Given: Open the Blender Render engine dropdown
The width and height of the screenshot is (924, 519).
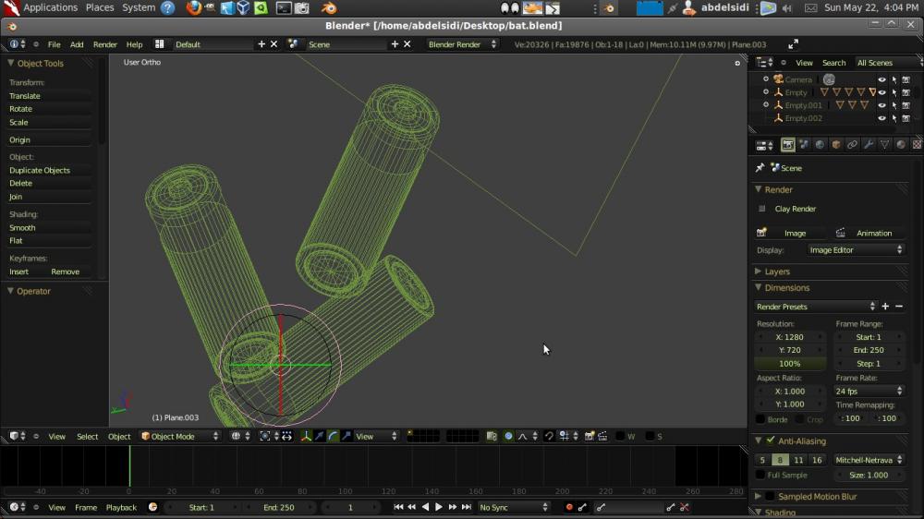Looking at the screenshot, I should click(462, 44).
